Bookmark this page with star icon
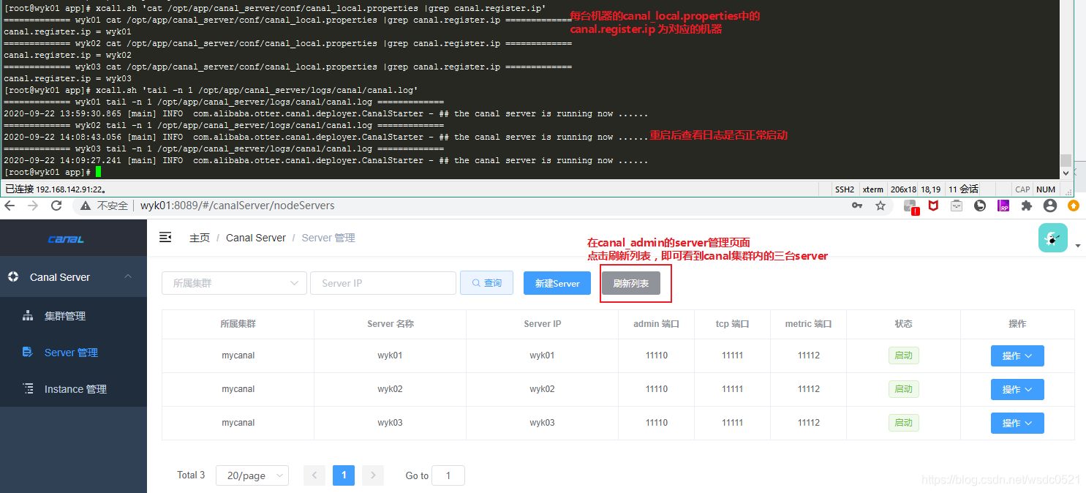1086x493 pixels. (x=881, y=206)
